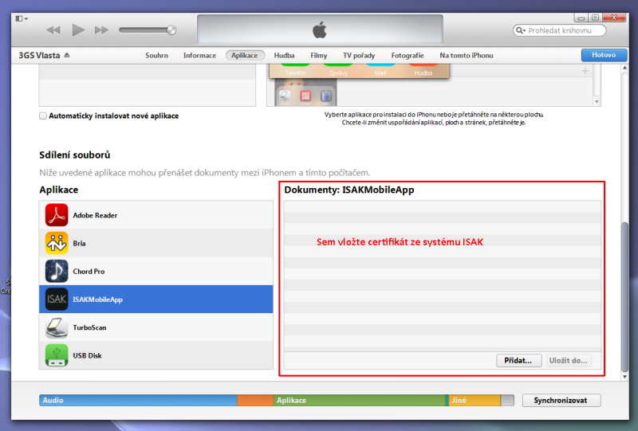This screenshot has height=431, width=638.
Task: Add a new home screen page
Action: tap(585, 71)
